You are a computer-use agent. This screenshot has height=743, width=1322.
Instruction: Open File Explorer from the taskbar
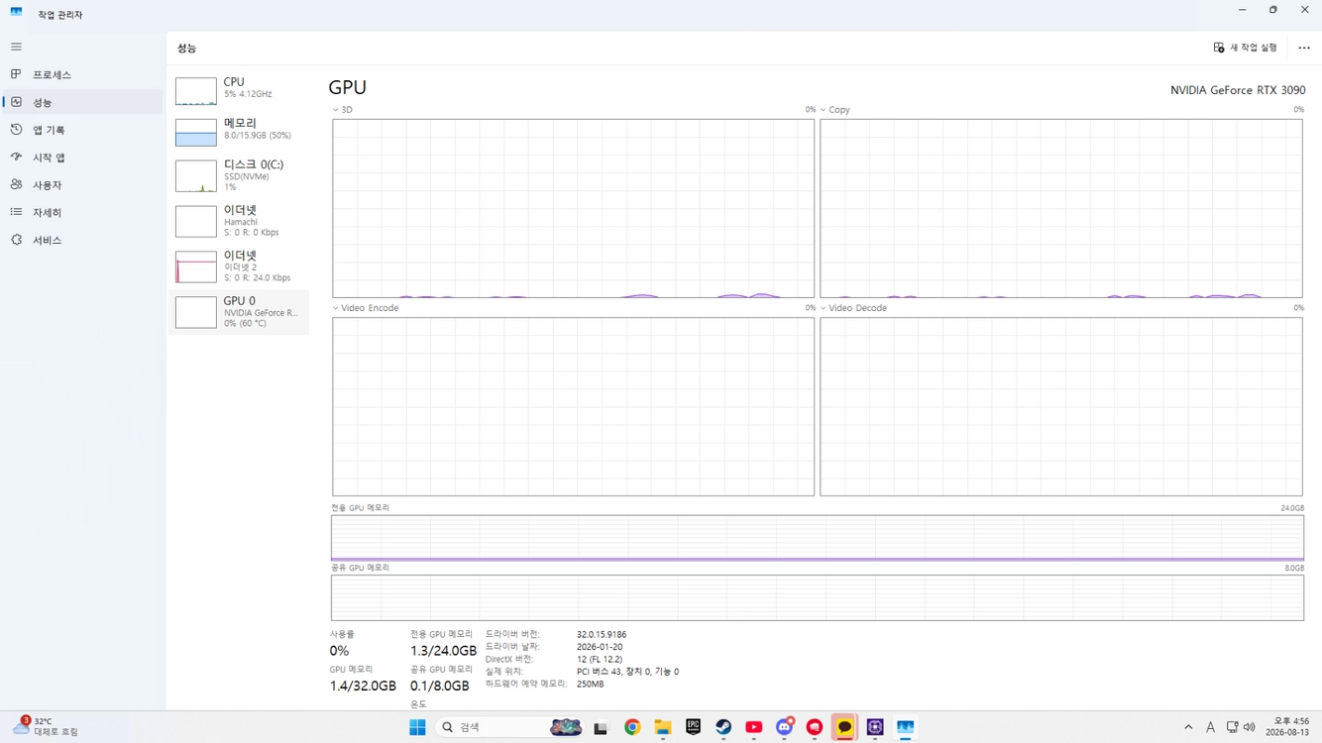point(662,727)
